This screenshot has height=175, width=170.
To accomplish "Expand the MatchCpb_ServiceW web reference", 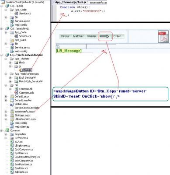I will (10, 81).
